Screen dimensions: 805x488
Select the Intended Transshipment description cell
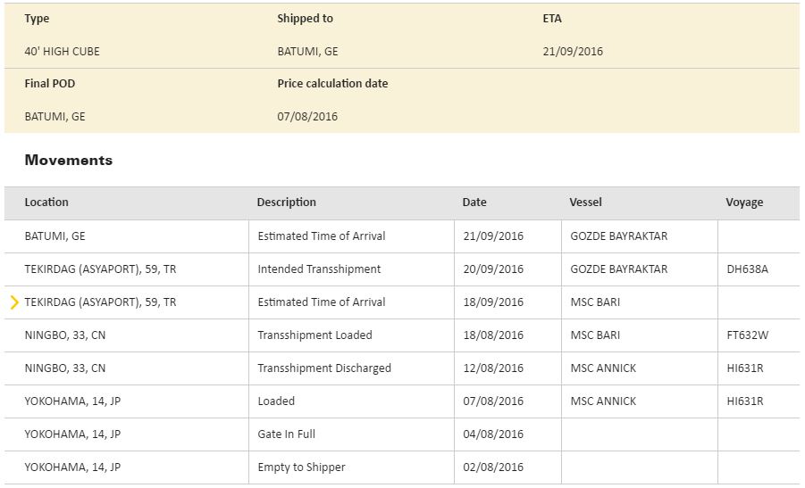(x=319, y=269)
